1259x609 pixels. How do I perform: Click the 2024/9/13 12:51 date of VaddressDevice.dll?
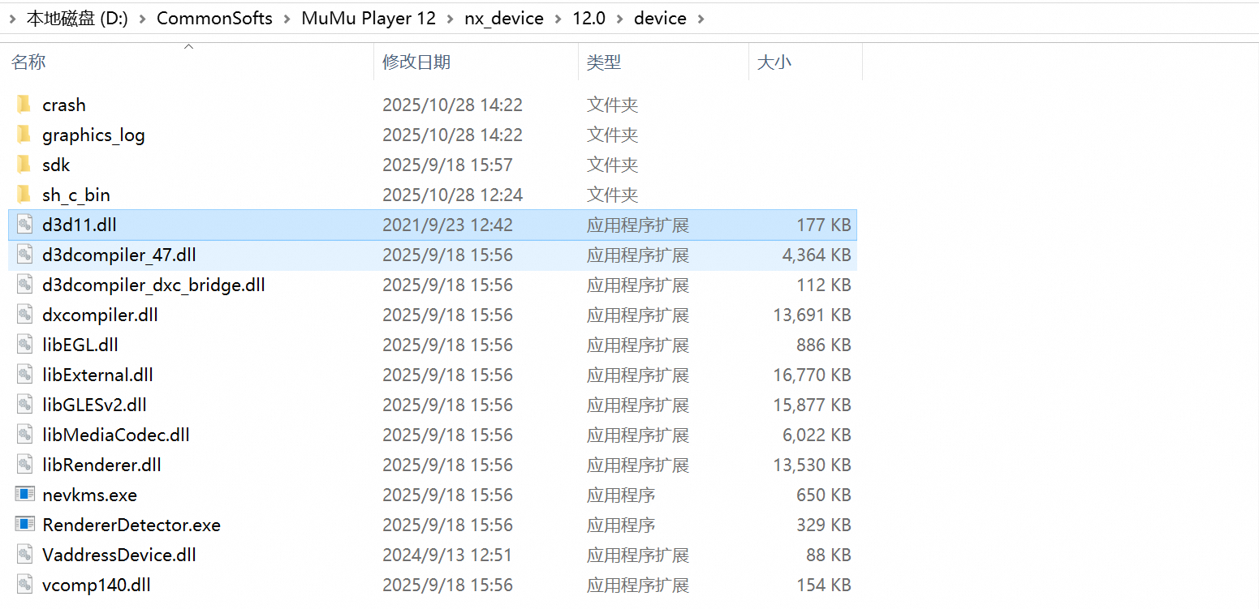coord(447,555)
